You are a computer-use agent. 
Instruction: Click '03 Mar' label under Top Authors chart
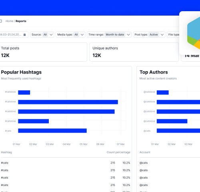coord(188,144)
